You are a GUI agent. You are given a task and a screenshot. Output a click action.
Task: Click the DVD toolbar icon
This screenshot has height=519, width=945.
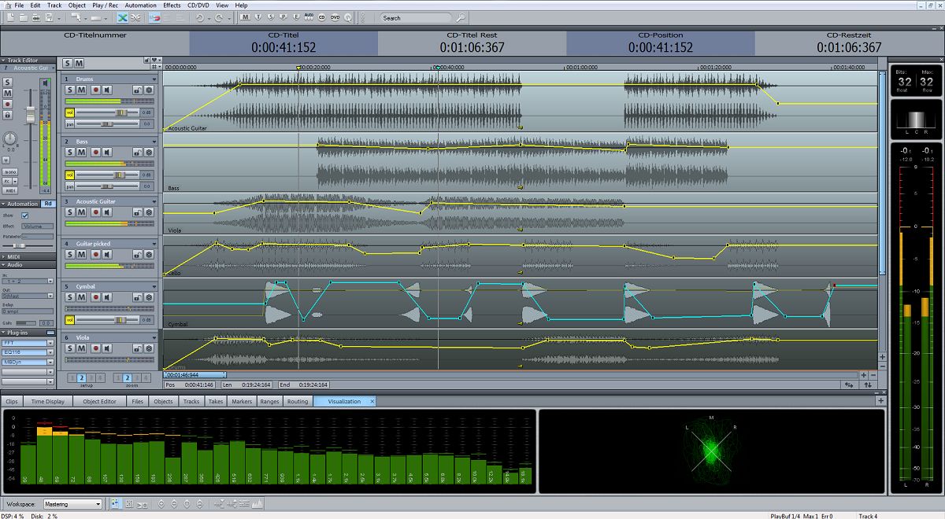pos(335,17)
